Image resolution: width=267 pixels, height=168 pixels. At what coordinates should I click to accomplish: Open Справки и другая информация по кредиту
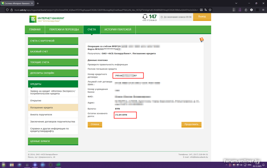point(53,130)
